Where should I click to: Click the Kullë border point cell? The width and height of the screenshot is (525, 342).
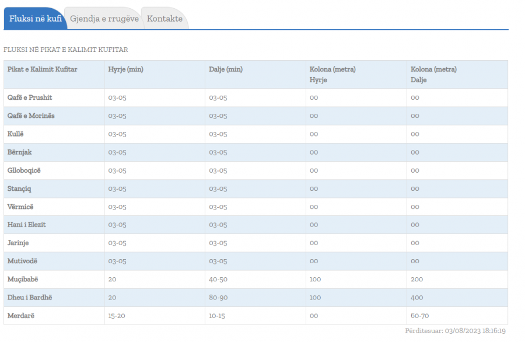(x=54, y=134)
